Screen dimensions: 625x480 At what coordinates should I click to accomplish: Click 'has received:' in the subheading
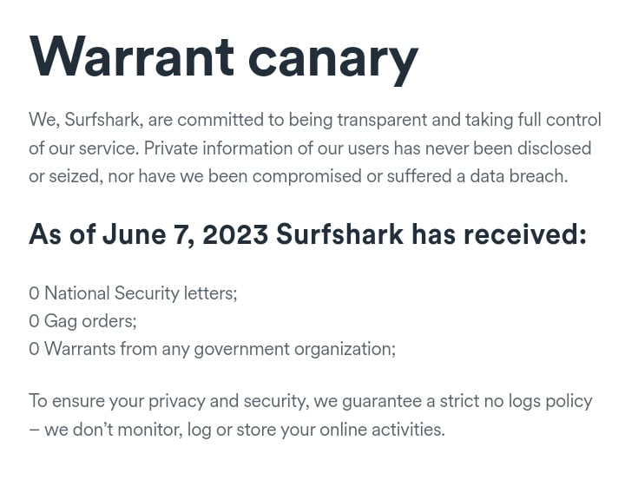[499, 234]
